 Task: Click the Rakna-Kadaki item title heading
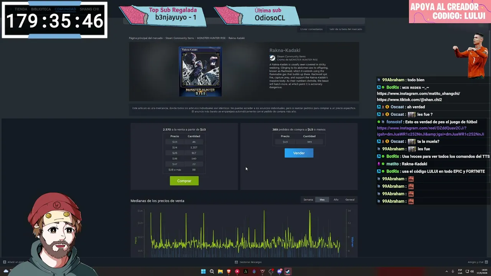[x=285, y=50]
